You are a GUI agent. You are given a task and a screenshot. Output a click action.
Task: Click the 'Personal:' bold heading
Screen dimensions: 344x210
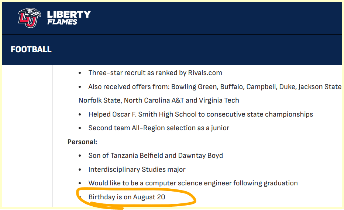82,142
